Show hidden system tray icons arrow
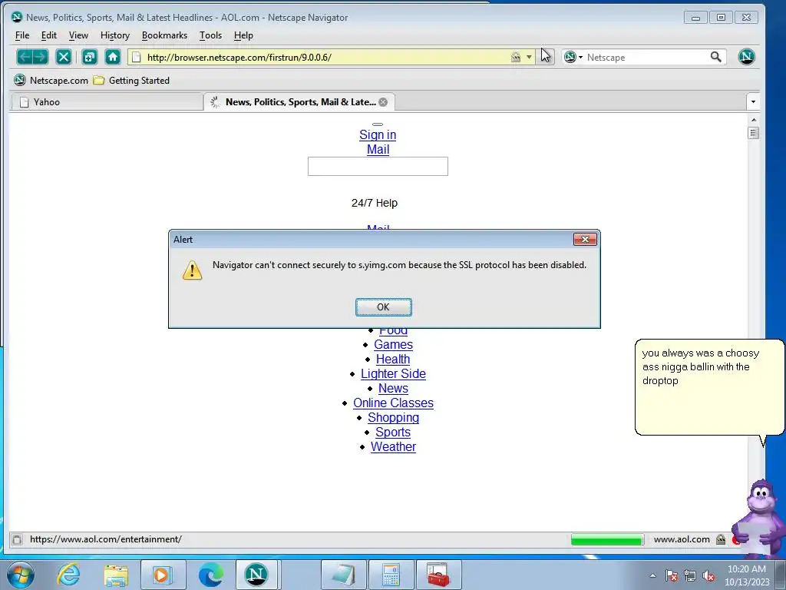 click(652, 575)
